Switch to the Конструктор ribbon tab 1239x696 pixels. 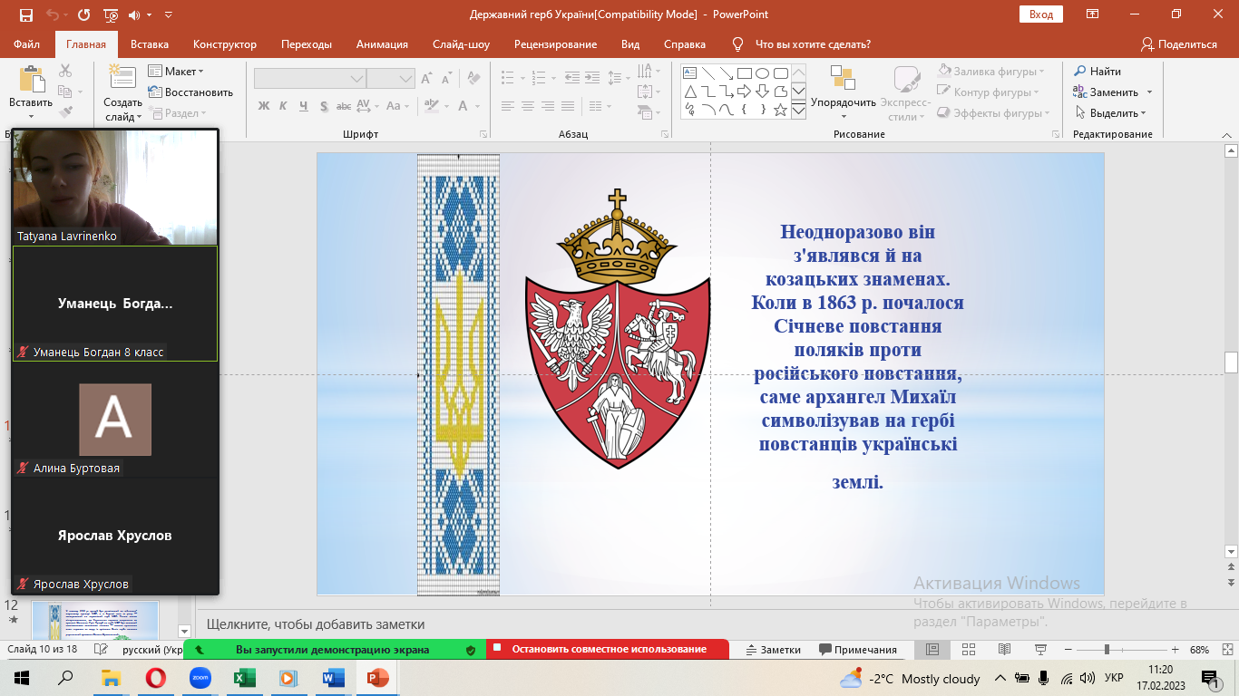click(x=225, y=44)
